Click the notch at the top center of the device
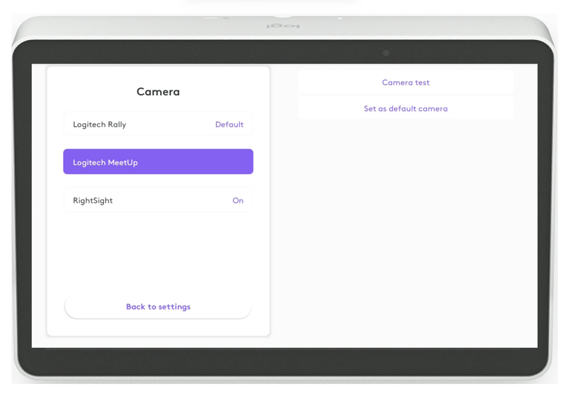564x405 pixels. tap(283, 16)
